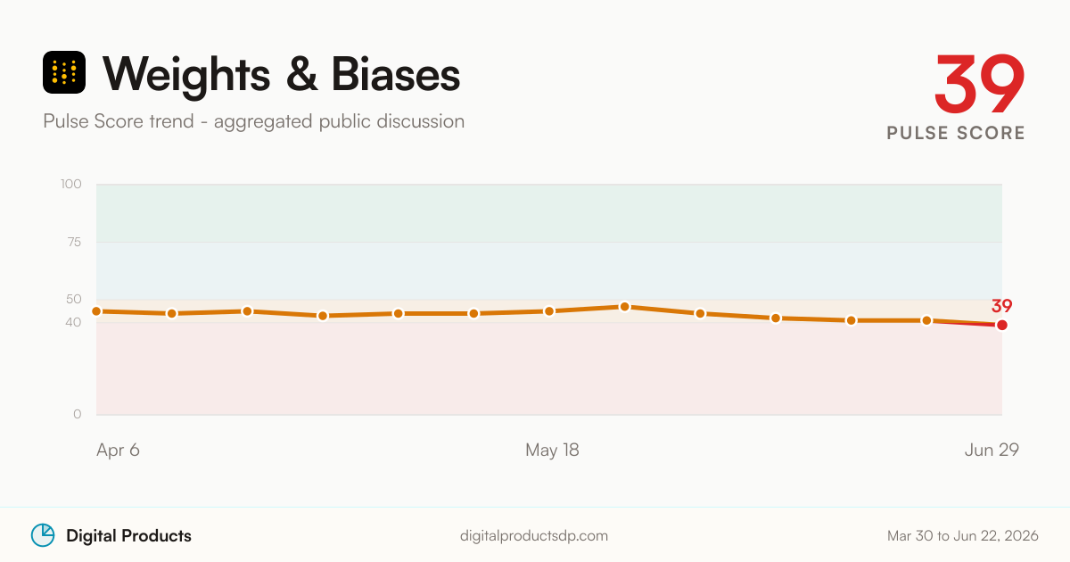Click the red 39 label above last point
Viewport: 1070px width, 562px height.
tap(1001, 305)
